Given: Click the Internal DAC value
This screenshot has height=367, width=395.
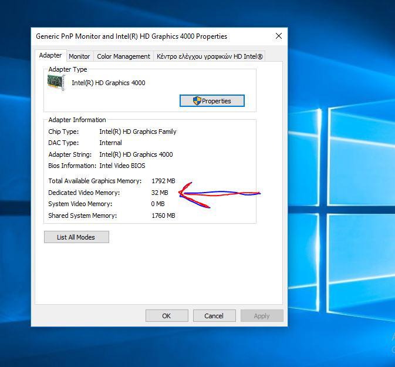Looking at the screenshot, I should [110, 143].
